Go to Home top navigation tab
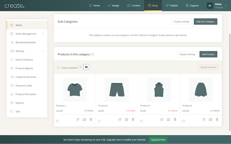The width and height of the screenshot is (231, 144). click(94, 5)
